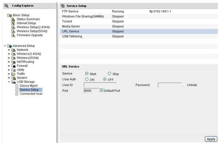Collapse the USB Storage tree node

(x=9, y=82)
